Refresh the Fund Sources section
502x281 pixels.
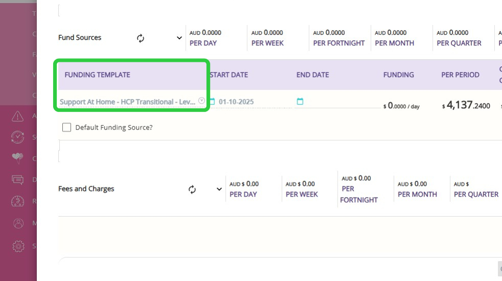click(140, 38)
